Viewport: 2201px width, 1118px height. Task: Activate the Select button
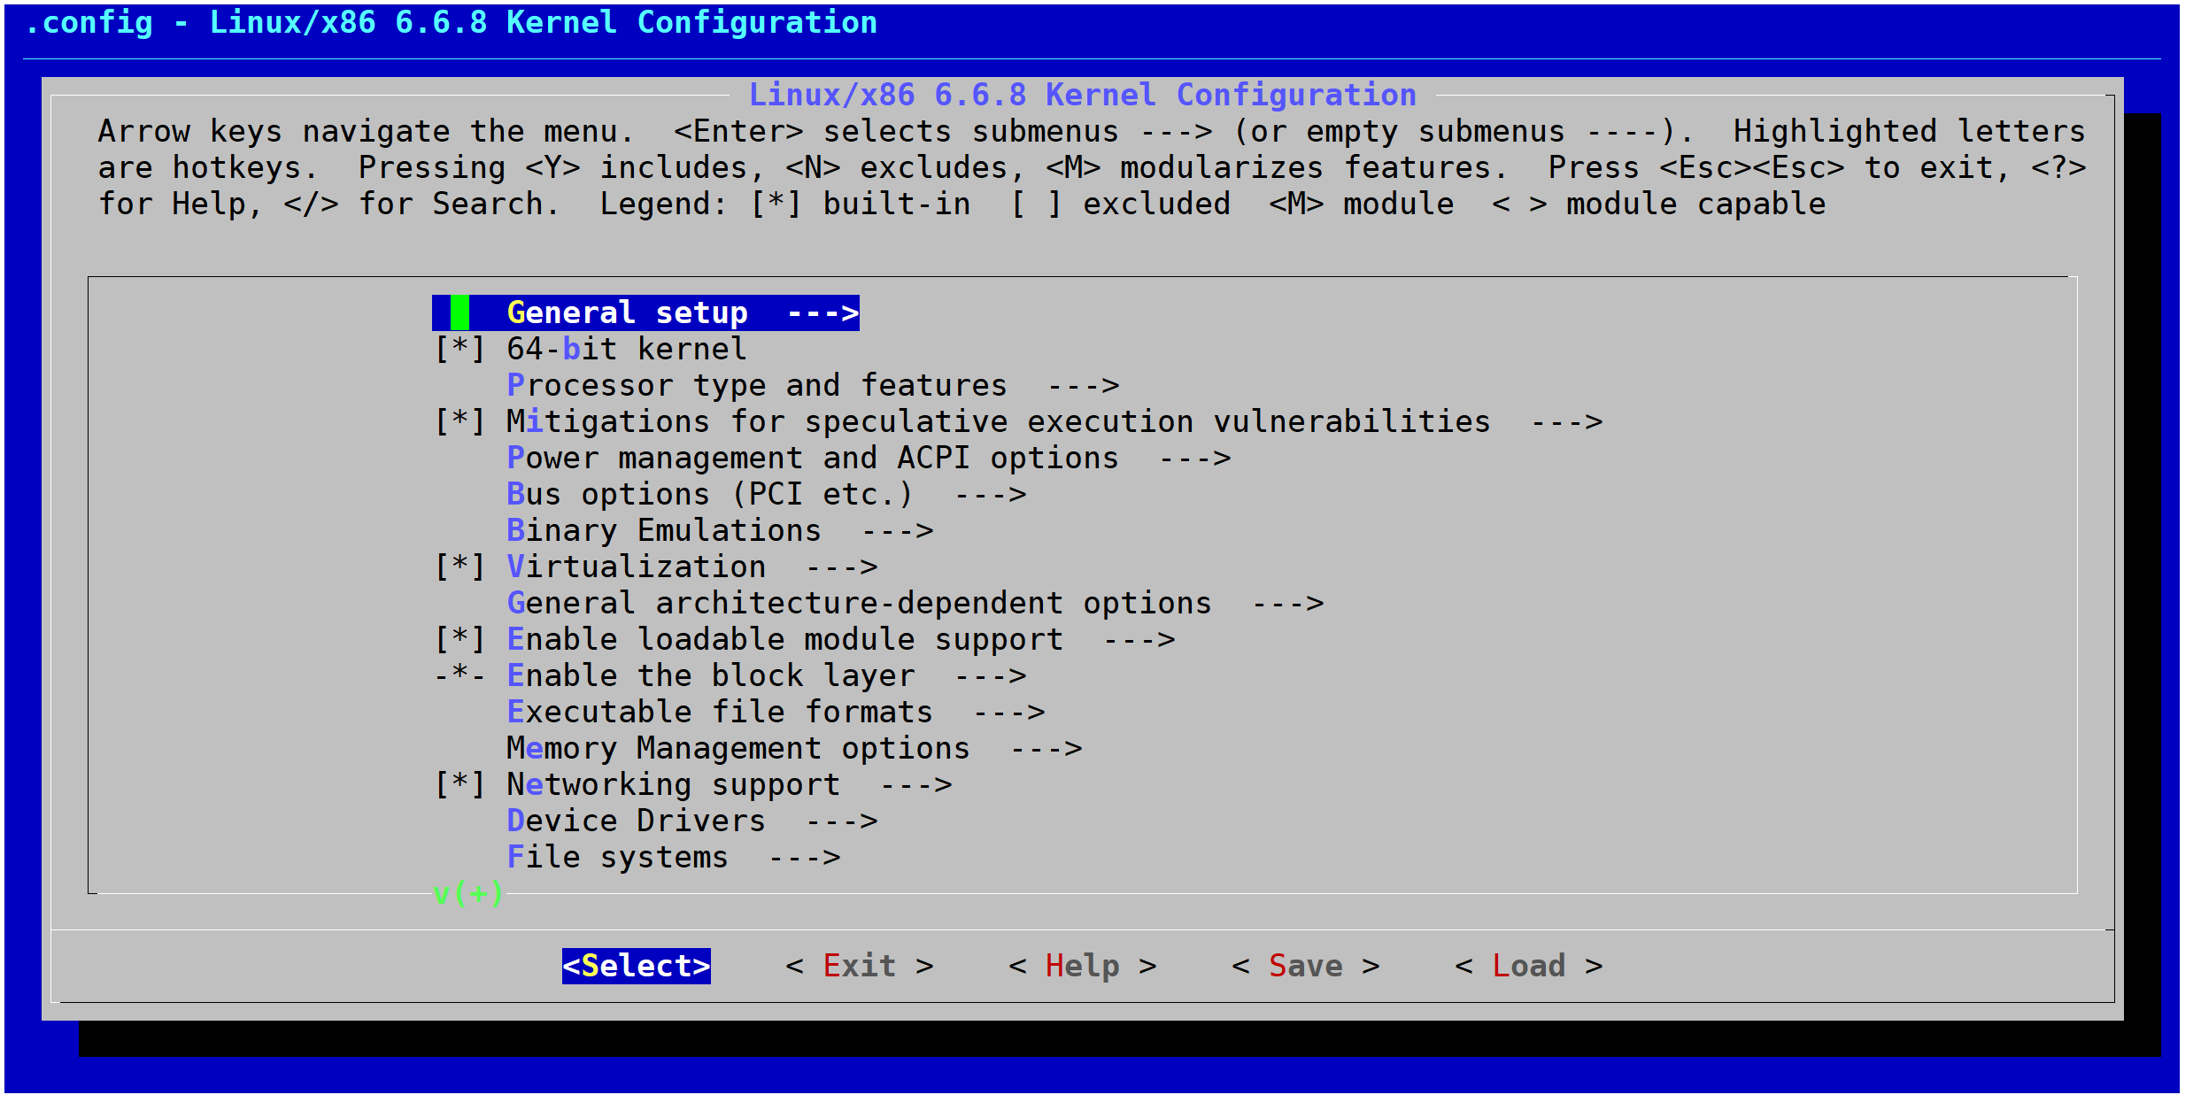click(x=637, y=966)
